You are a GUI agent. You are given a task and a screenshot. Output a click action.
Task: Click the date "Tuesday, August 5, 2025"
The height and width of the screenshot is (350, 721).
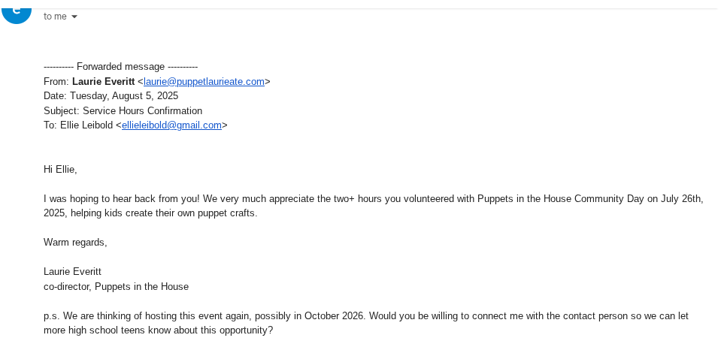(x=124, y=96)
